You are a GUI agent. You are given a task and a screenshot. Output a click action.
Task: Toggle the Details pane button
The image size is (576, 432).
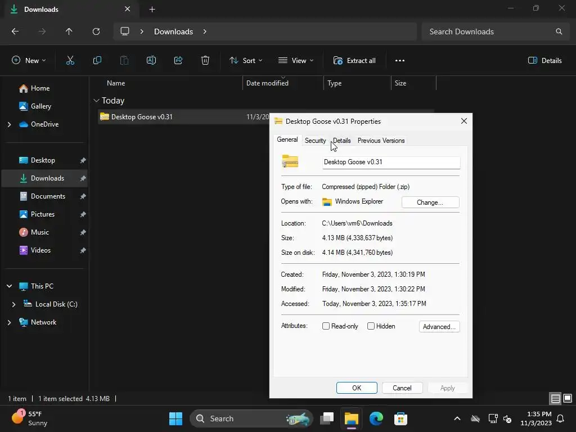[x=544, y=61]
